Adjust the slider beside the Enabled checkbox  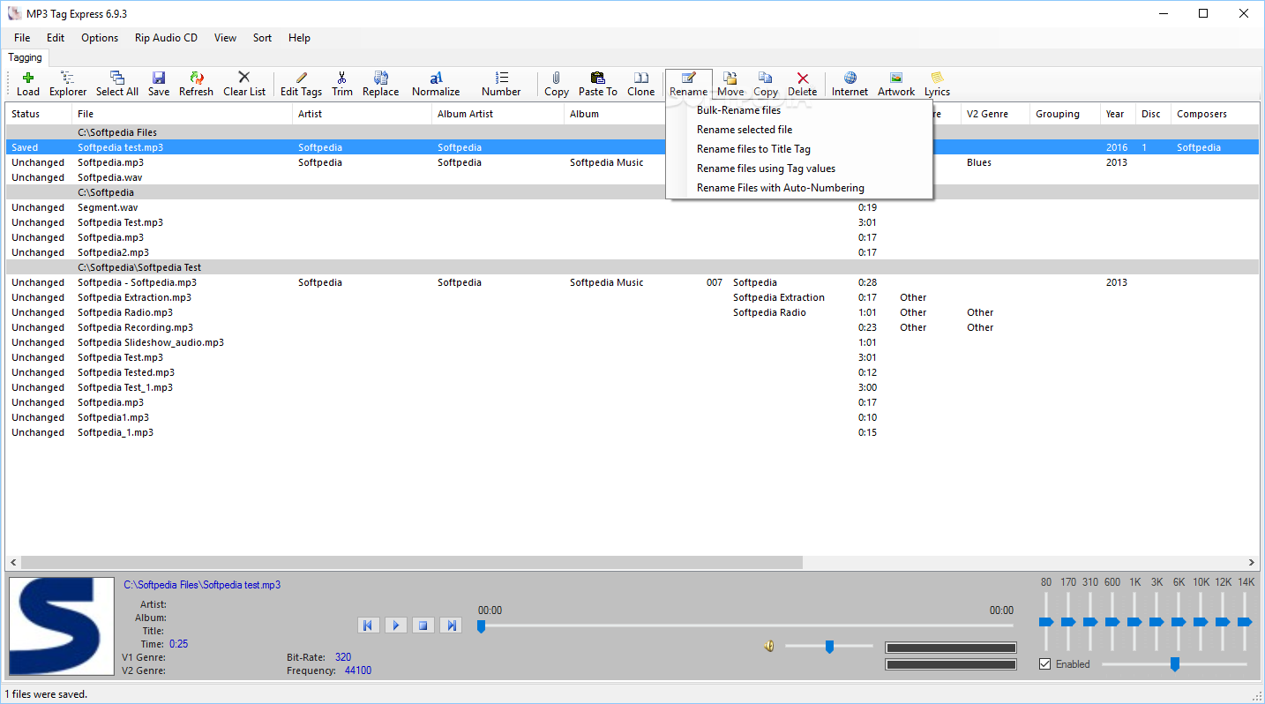pos(1174,664)
